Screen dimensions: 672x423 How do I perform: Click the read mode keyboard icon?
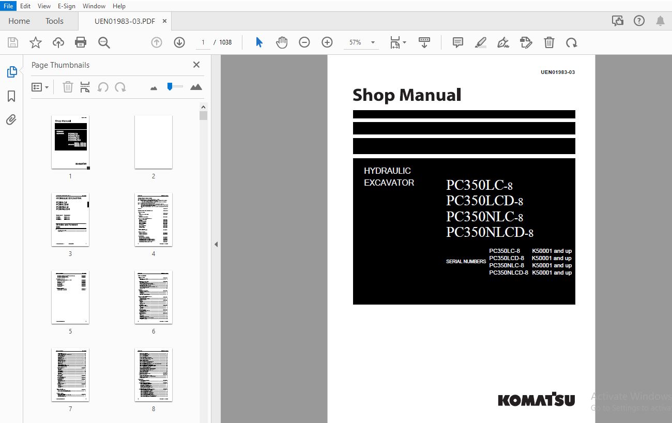tap(424, 42)
